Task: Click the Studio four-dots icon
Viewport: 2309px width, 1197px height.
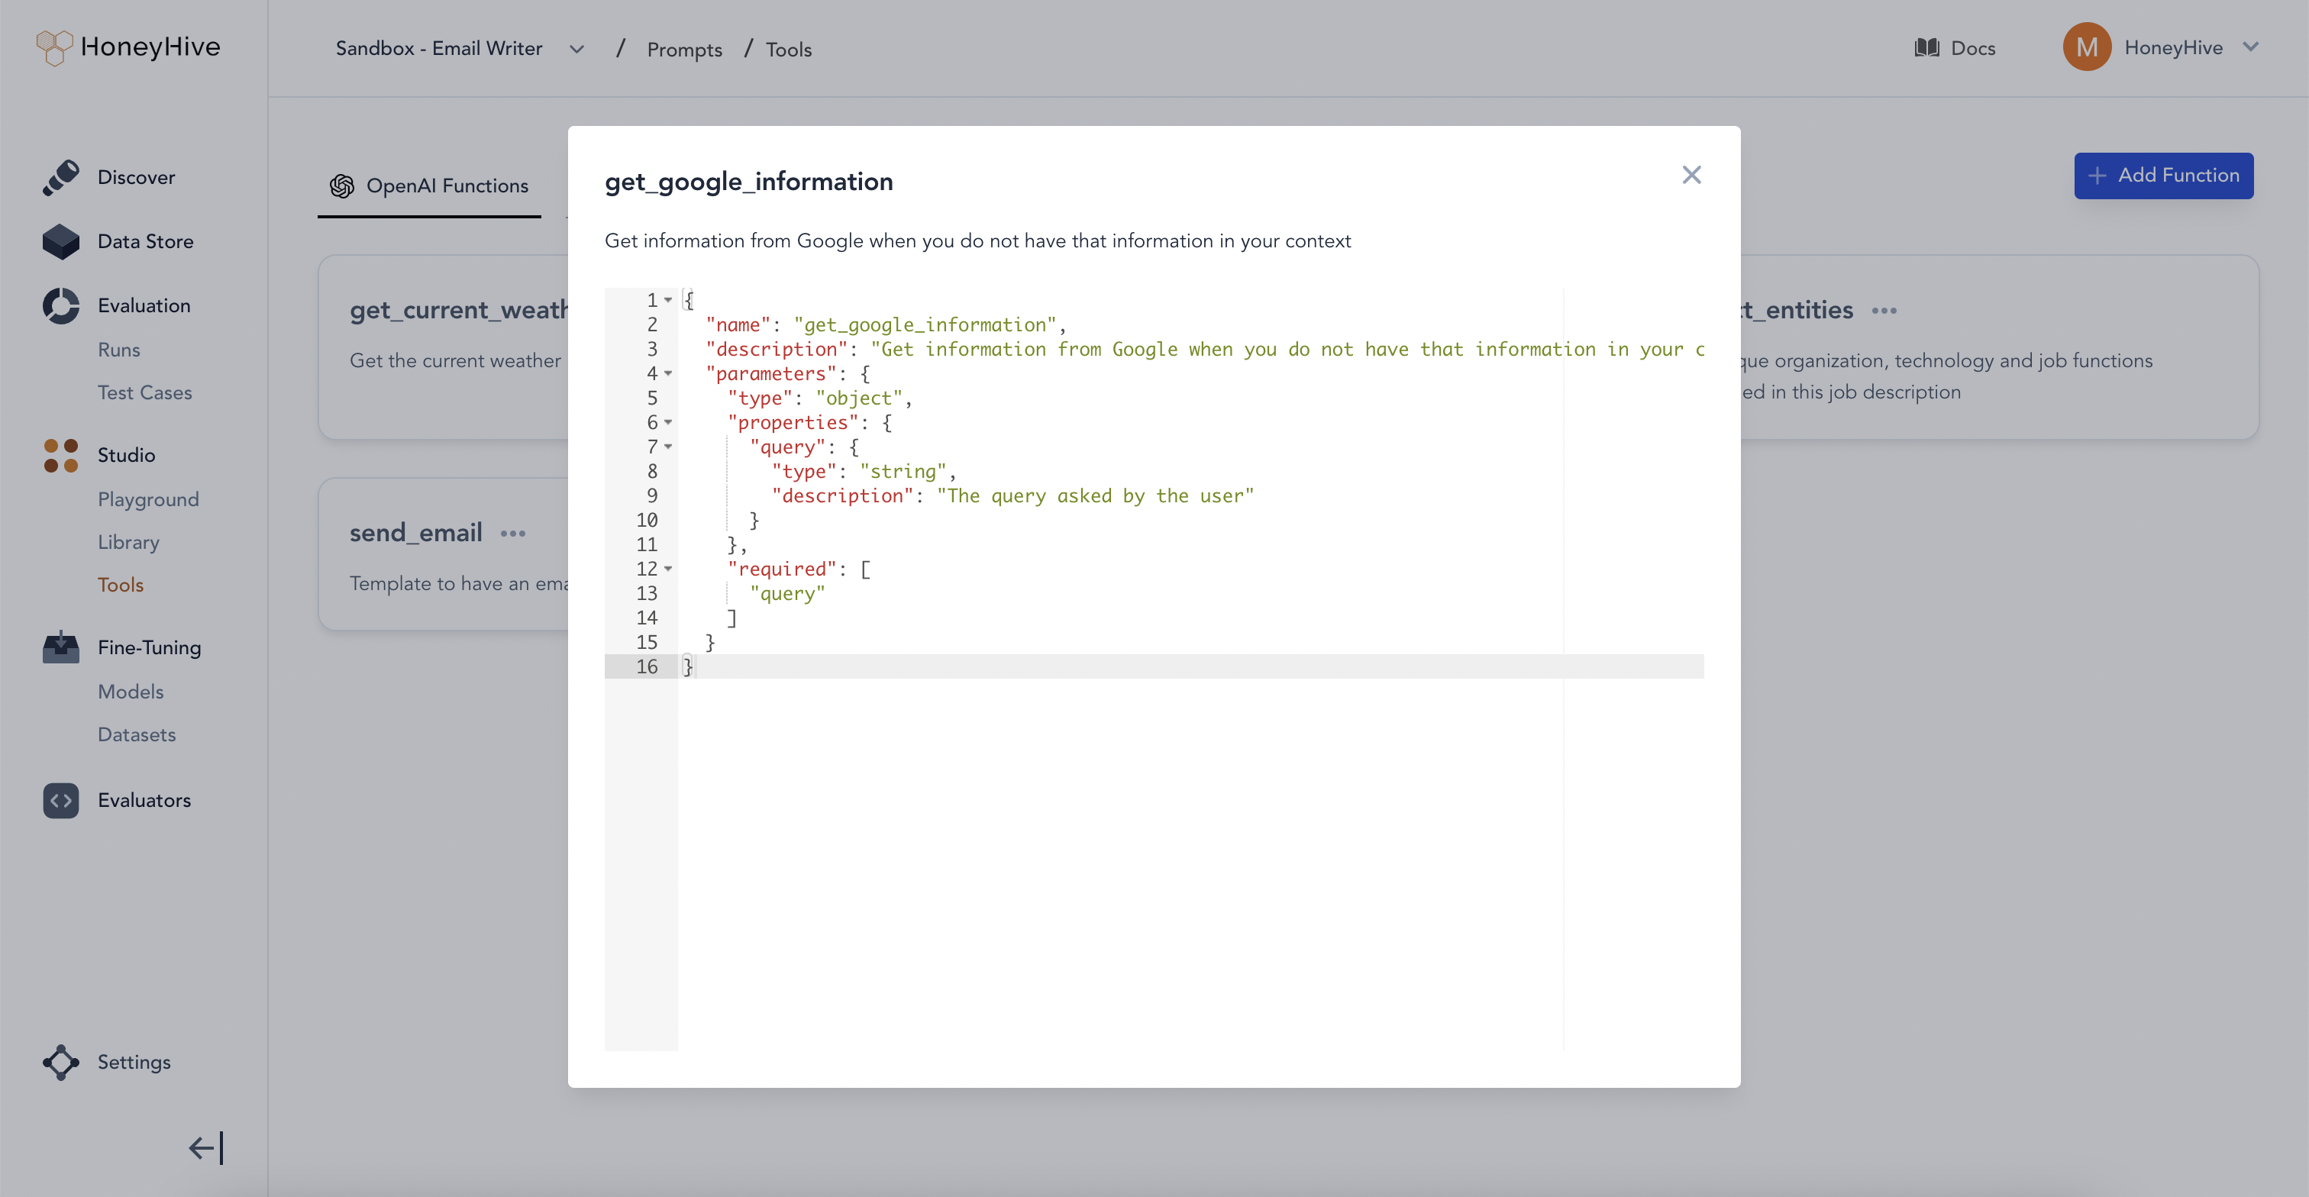Action: click(61, 455)
